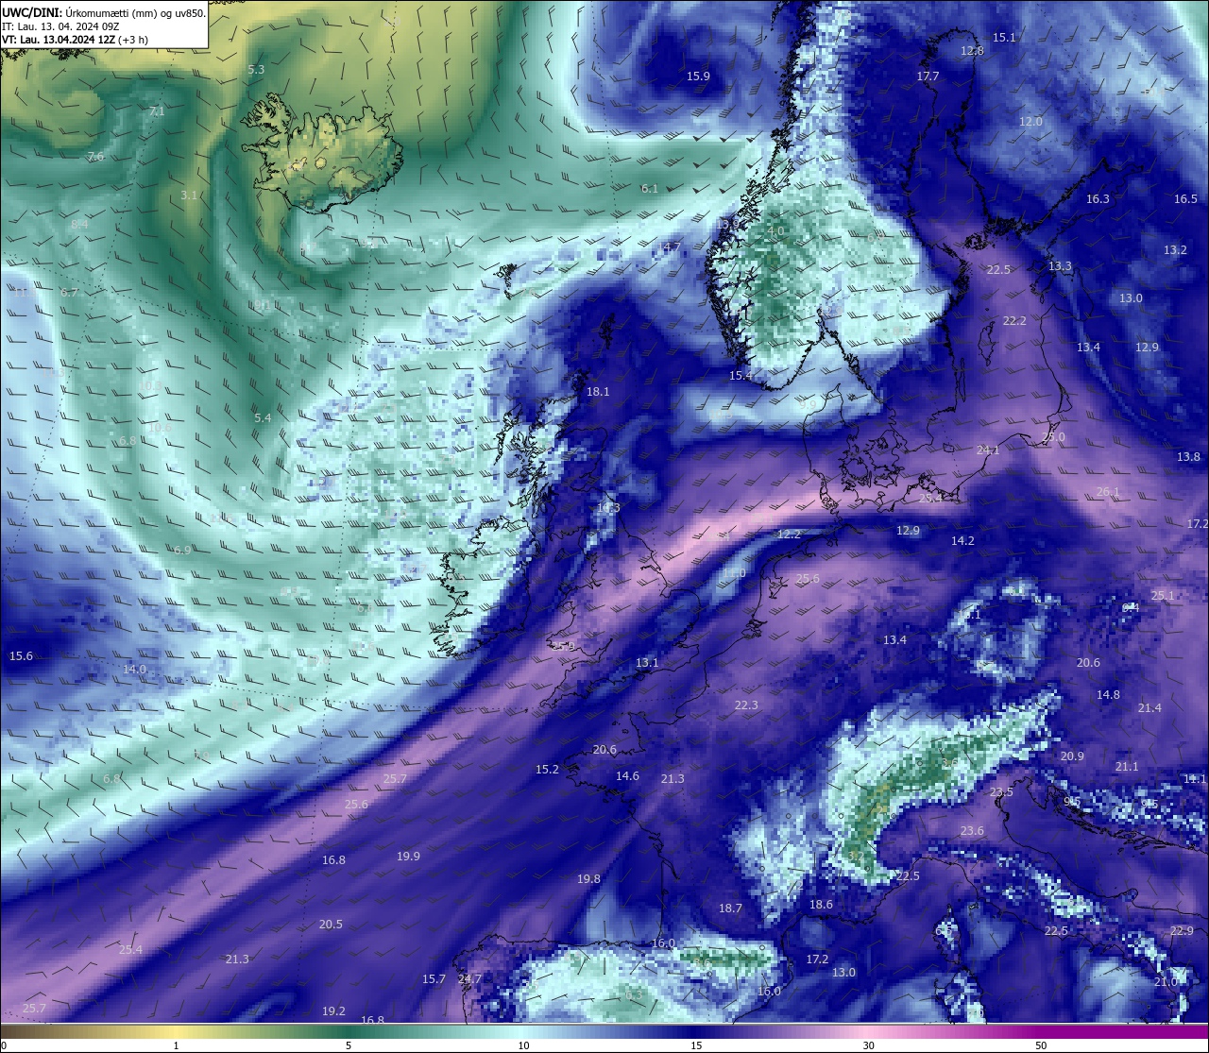Screen dimensions: 1209x1053
Task: Click the 13.3 value on the map
Action: coord(1060,266)
